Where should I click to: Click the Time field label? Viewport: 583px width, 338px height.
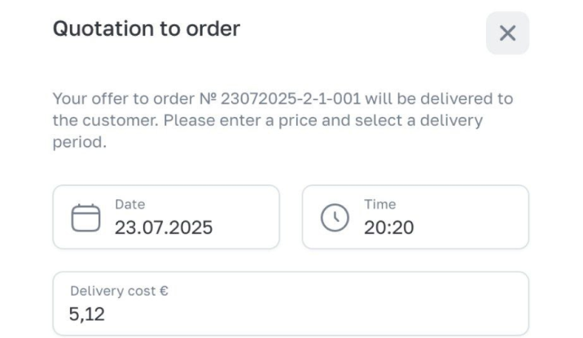pos(380,205)
